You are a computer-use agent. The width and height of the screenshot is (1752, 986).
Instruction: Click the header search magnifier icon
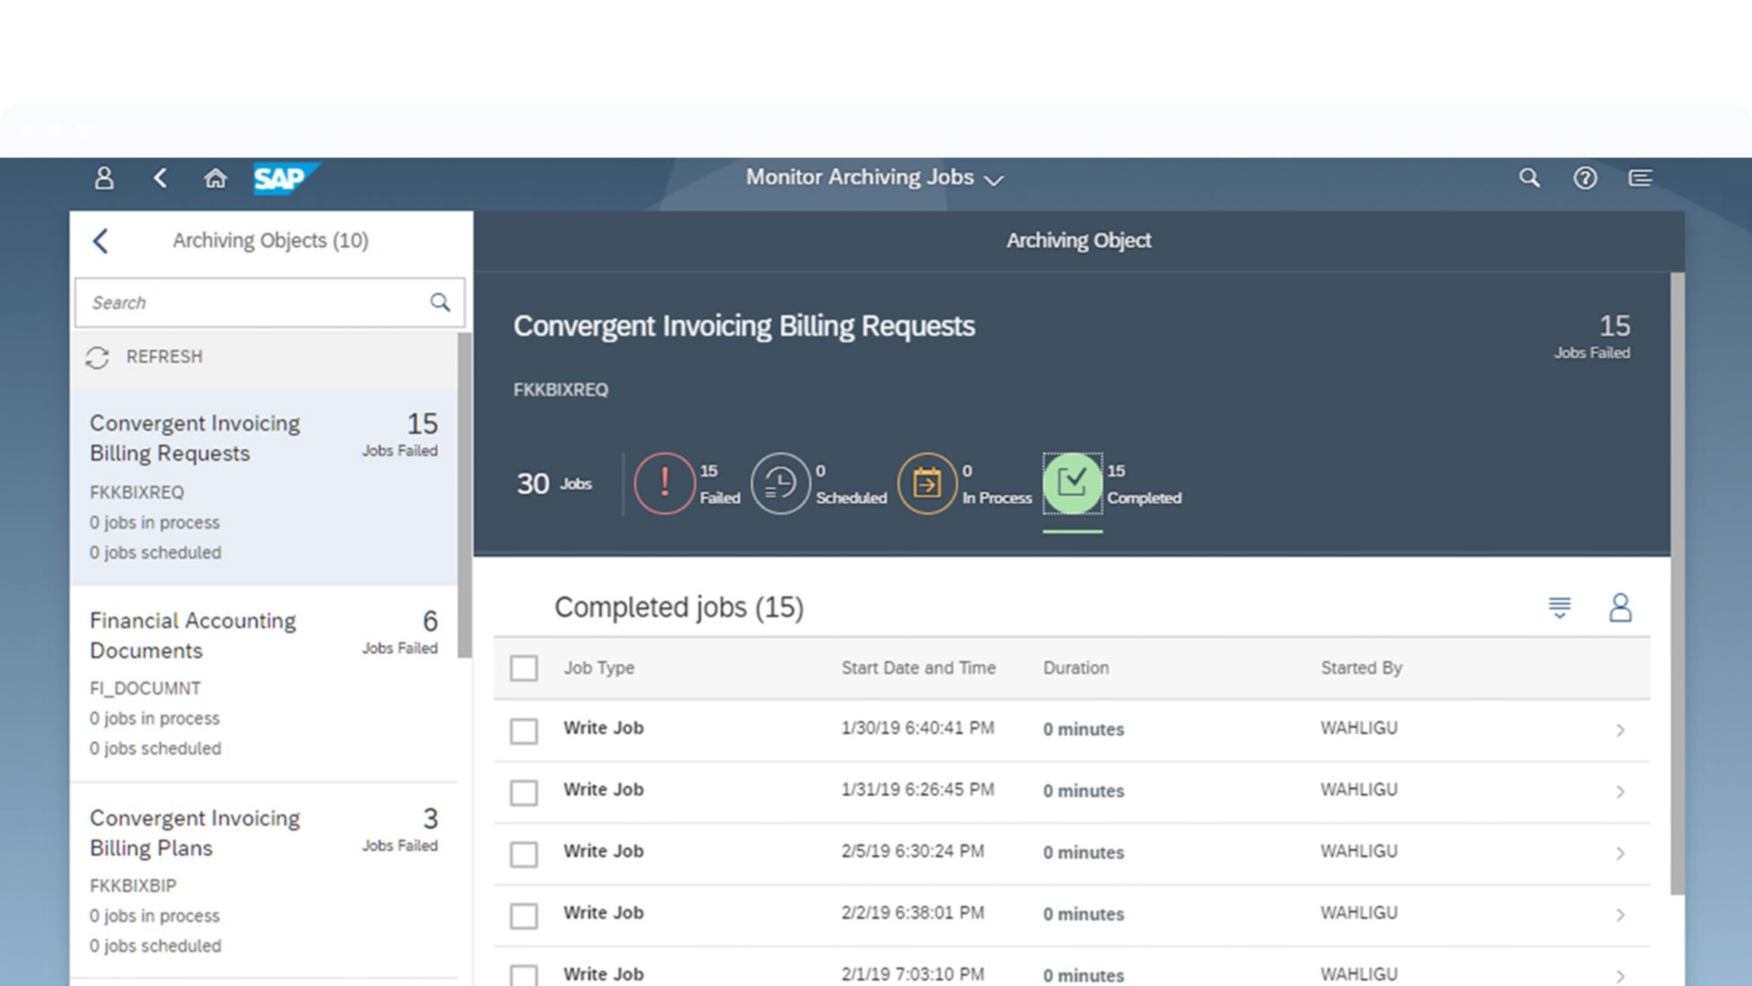1529,177
